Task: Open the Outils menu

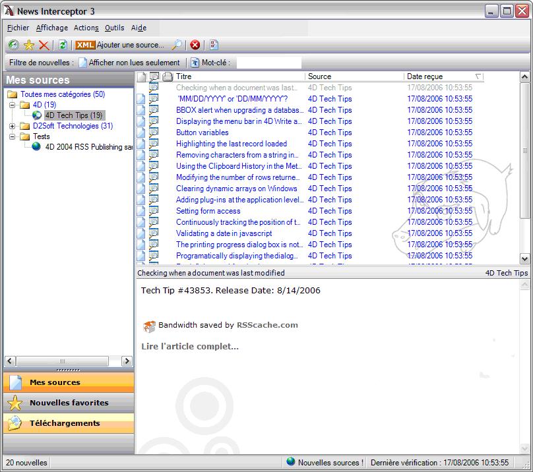Action: [x=114, y=28]
